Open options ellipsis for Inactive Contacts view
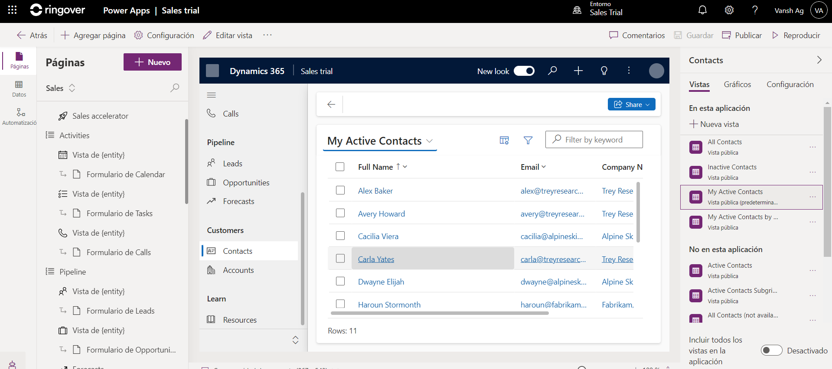Screen dimensions: 832x369 (812, 172)
